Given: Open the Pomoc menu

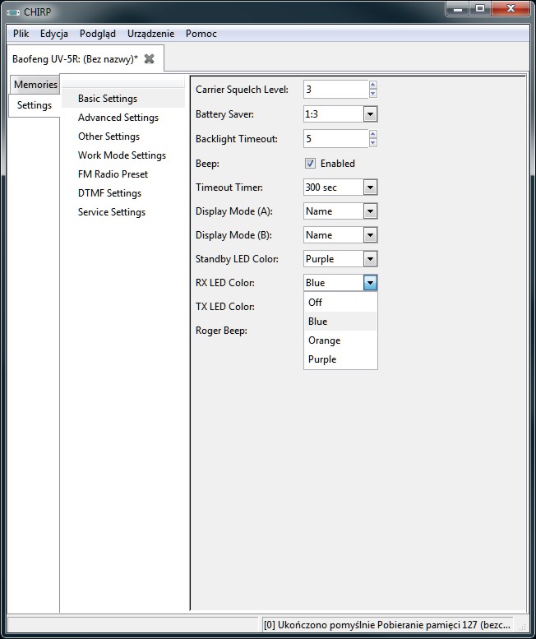Looking at the screenshot, I should click(x=201, y=34).
